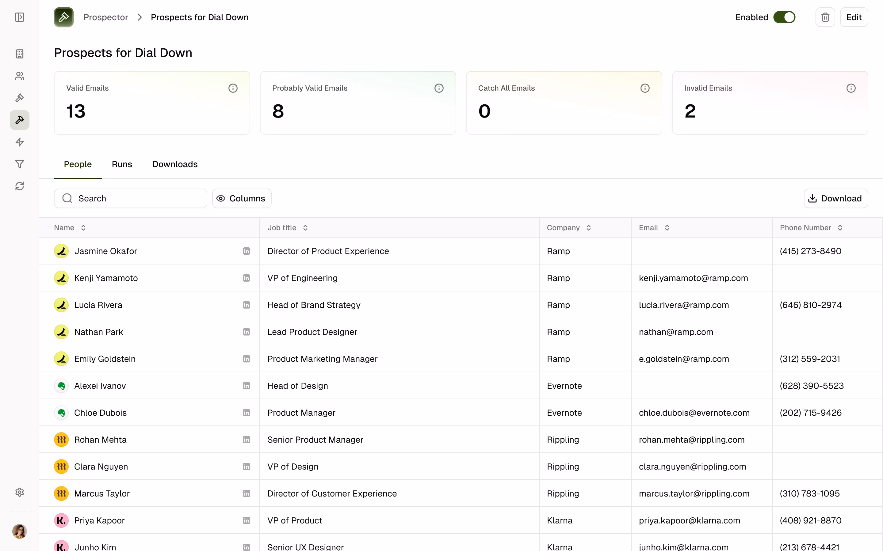
Task: Select email kenji.yamamoto@ramp.com
Action: click(x=693, y=278)
